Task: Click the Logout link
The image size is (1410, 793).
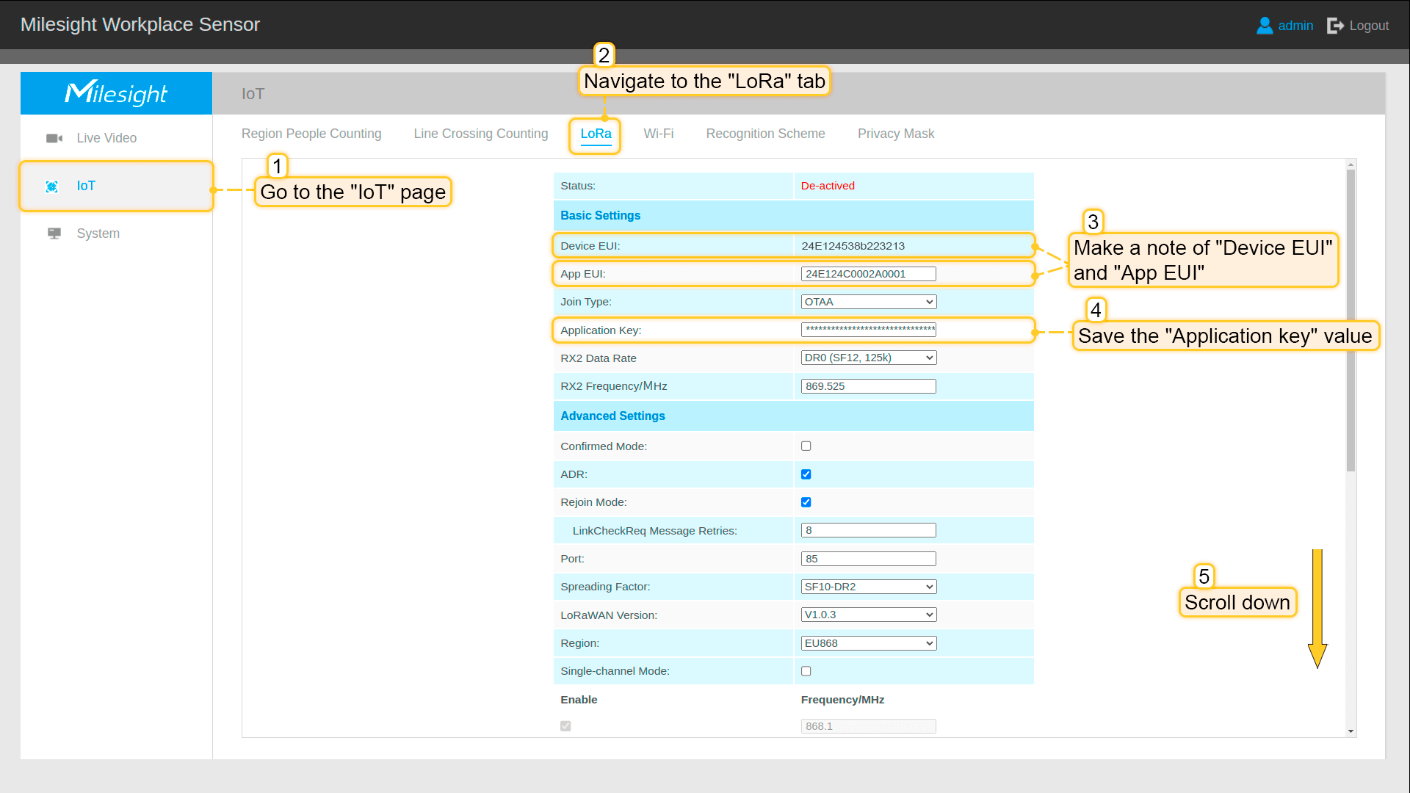Action: click(1368, 26)
